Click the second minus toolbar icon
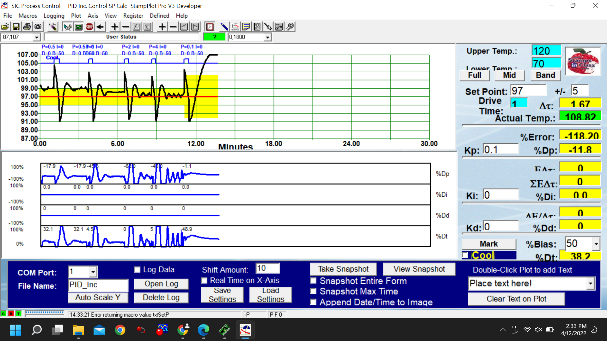The image size is (607, 341). pyautogui.click(x=173, y=27)
